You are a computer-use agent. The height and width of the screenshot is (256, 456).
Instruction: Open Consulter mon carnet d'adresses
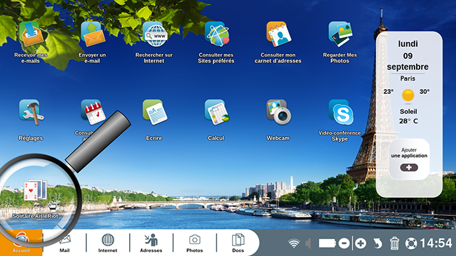pos(279,34)
